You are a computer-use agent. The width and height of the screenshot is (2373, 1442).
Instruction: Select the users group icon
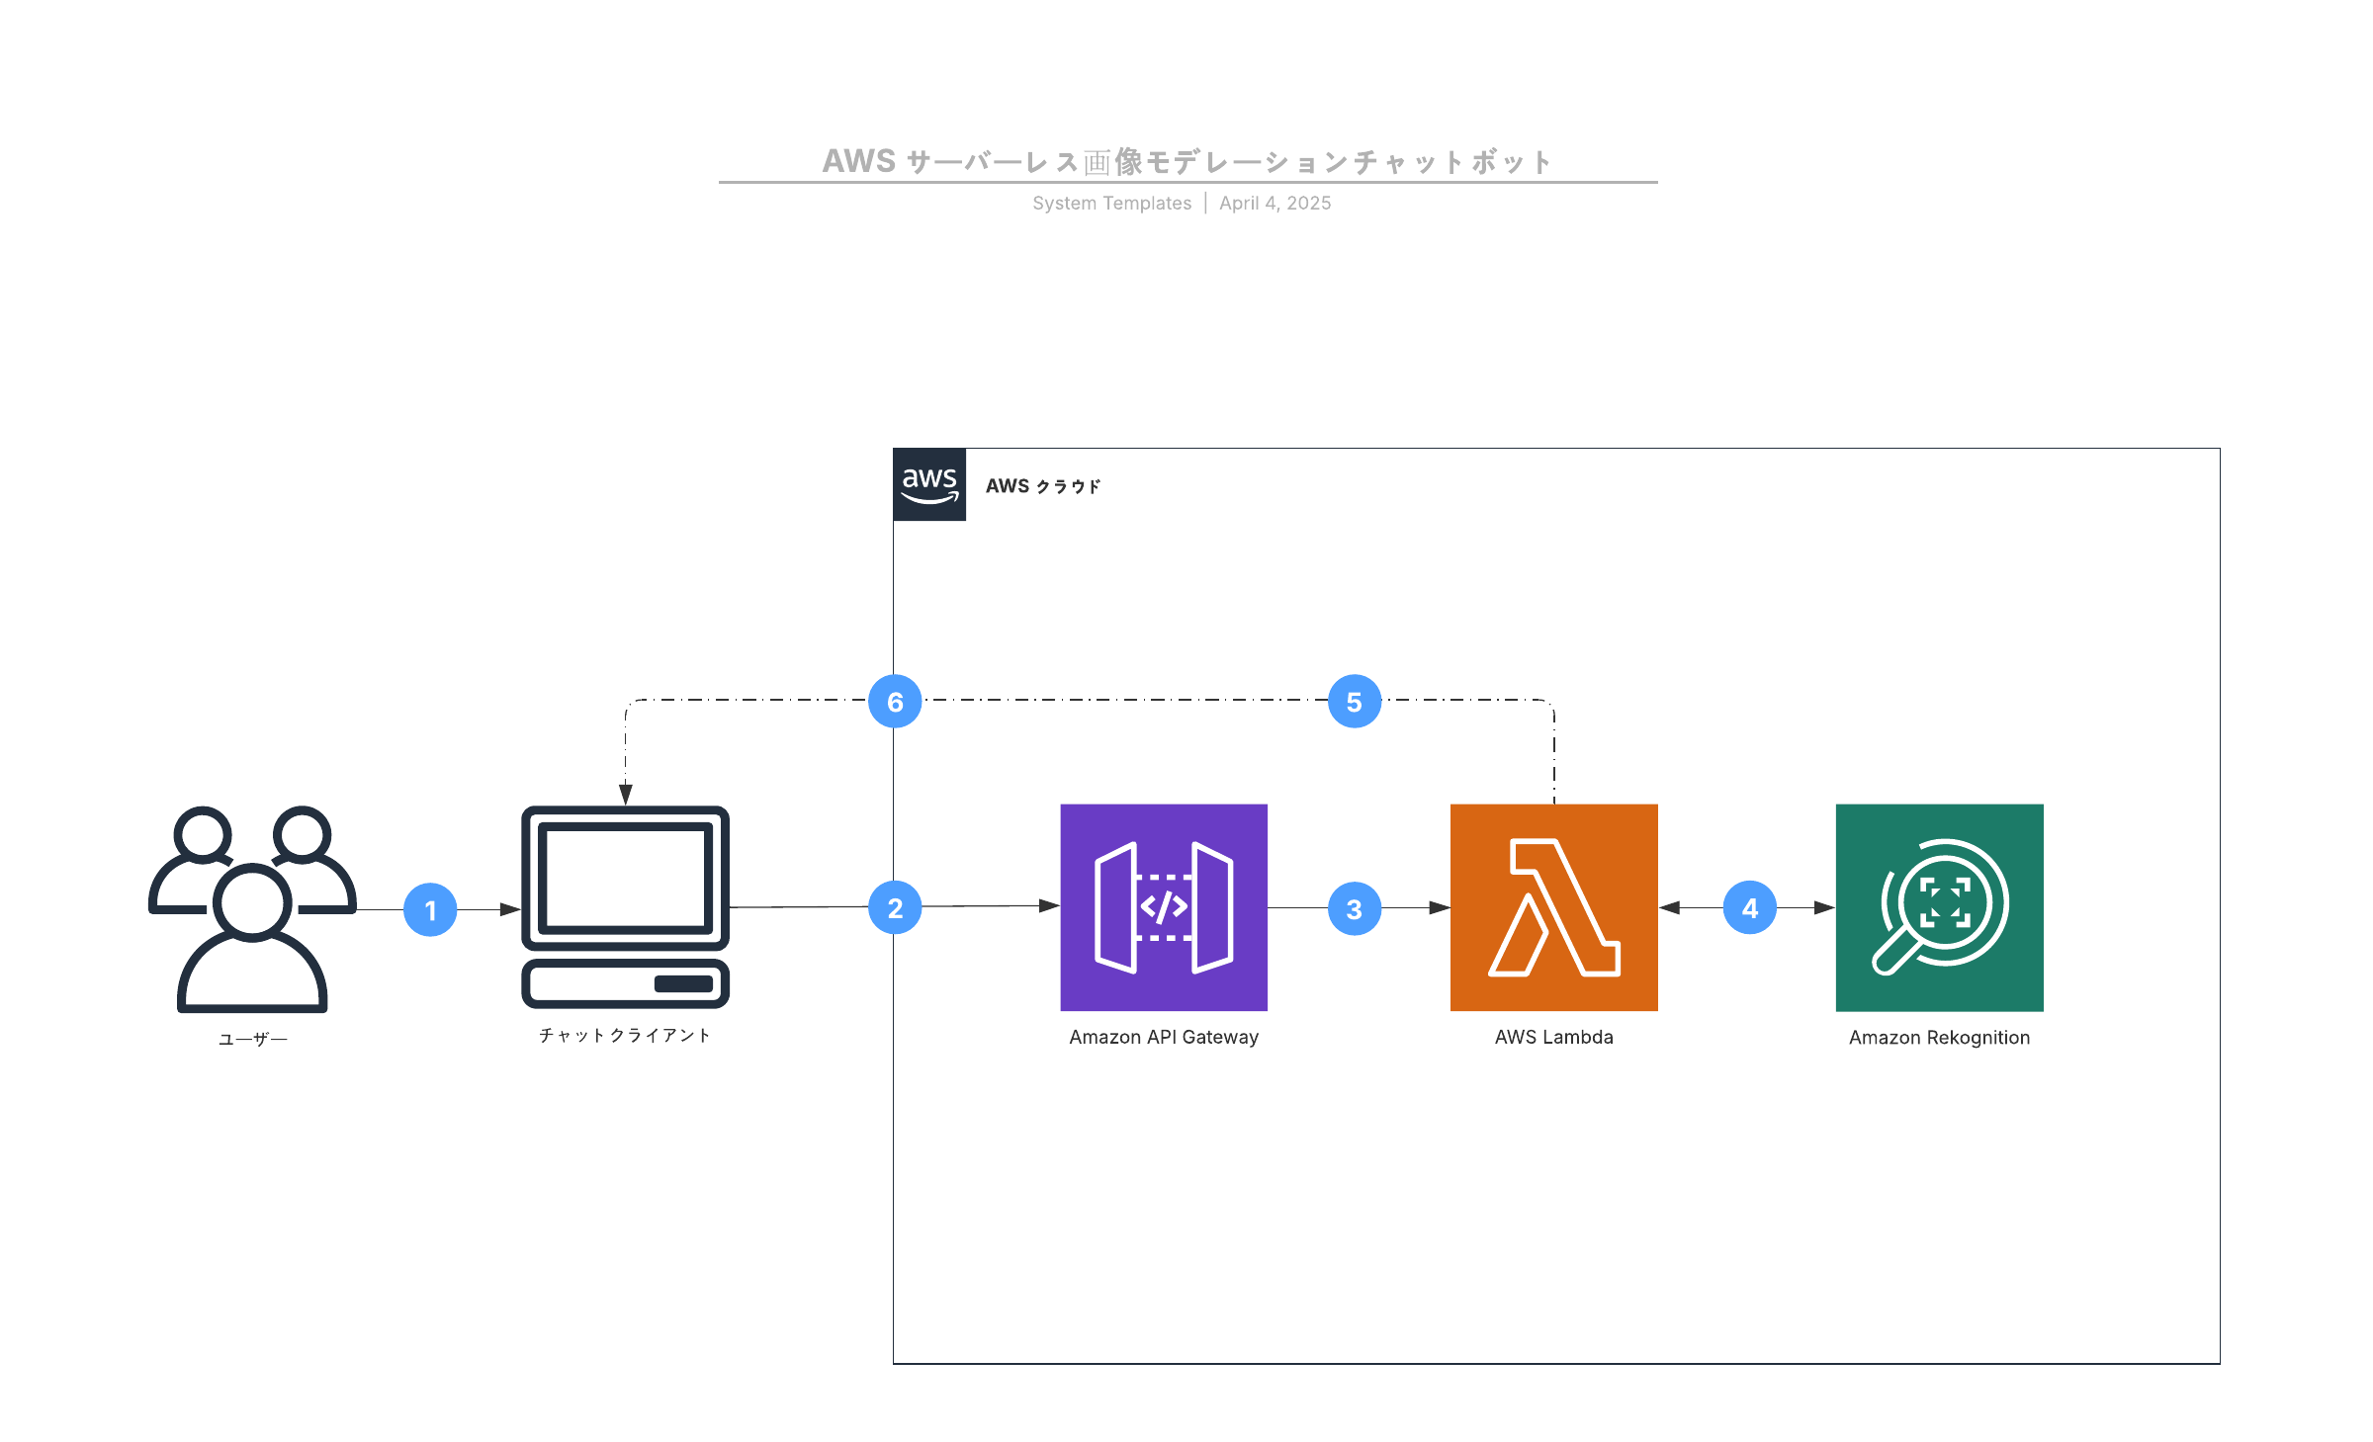tap(252, 909)
